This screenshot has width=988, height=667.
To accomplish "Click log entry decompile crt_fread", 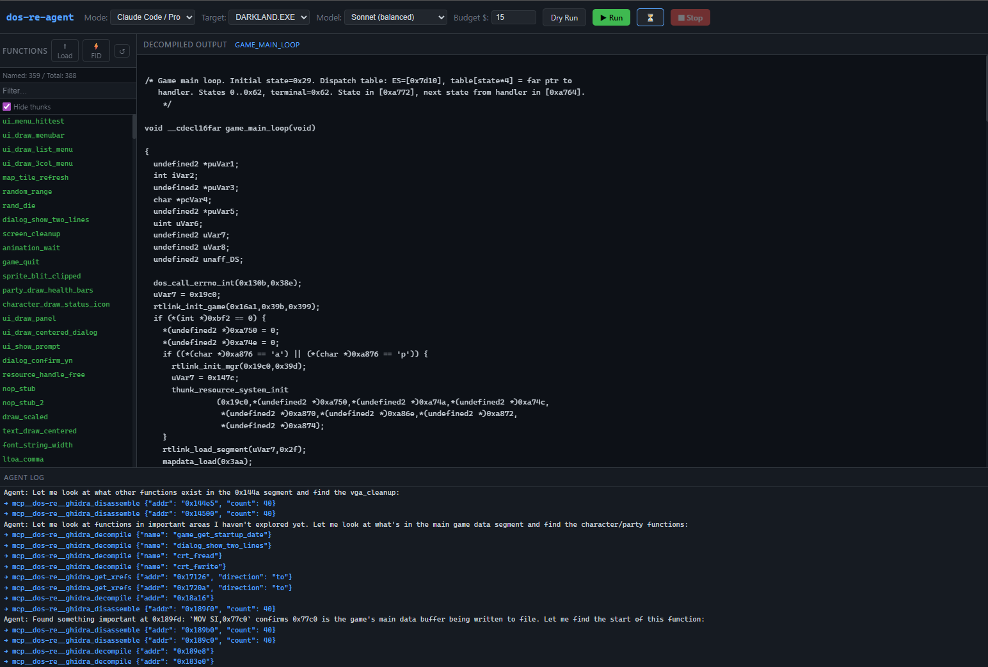I will 113,556.
